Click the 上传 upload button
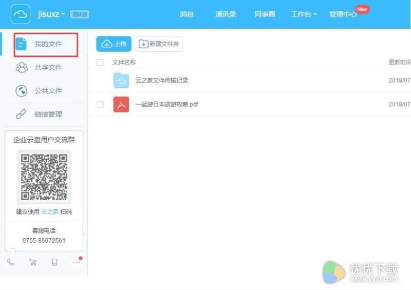This screenshot has width=411, height=290. pyautogui.click(x=114, y=44)
